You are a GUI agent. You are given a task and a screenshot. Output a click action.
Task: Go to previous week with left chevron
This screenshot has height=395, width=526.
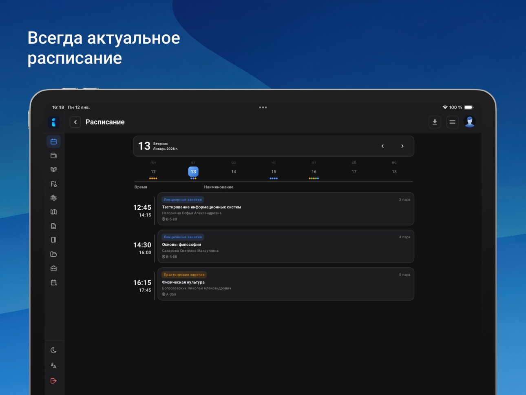click(x=382, y=146)
